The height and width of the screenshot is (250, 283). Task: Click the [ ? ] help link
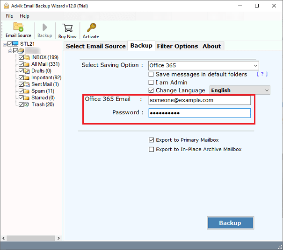[262, 74]
